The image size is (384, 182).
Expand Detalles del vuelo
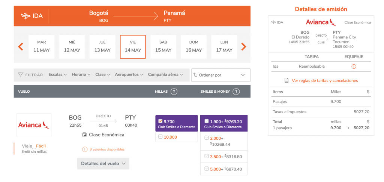[103, 163]
